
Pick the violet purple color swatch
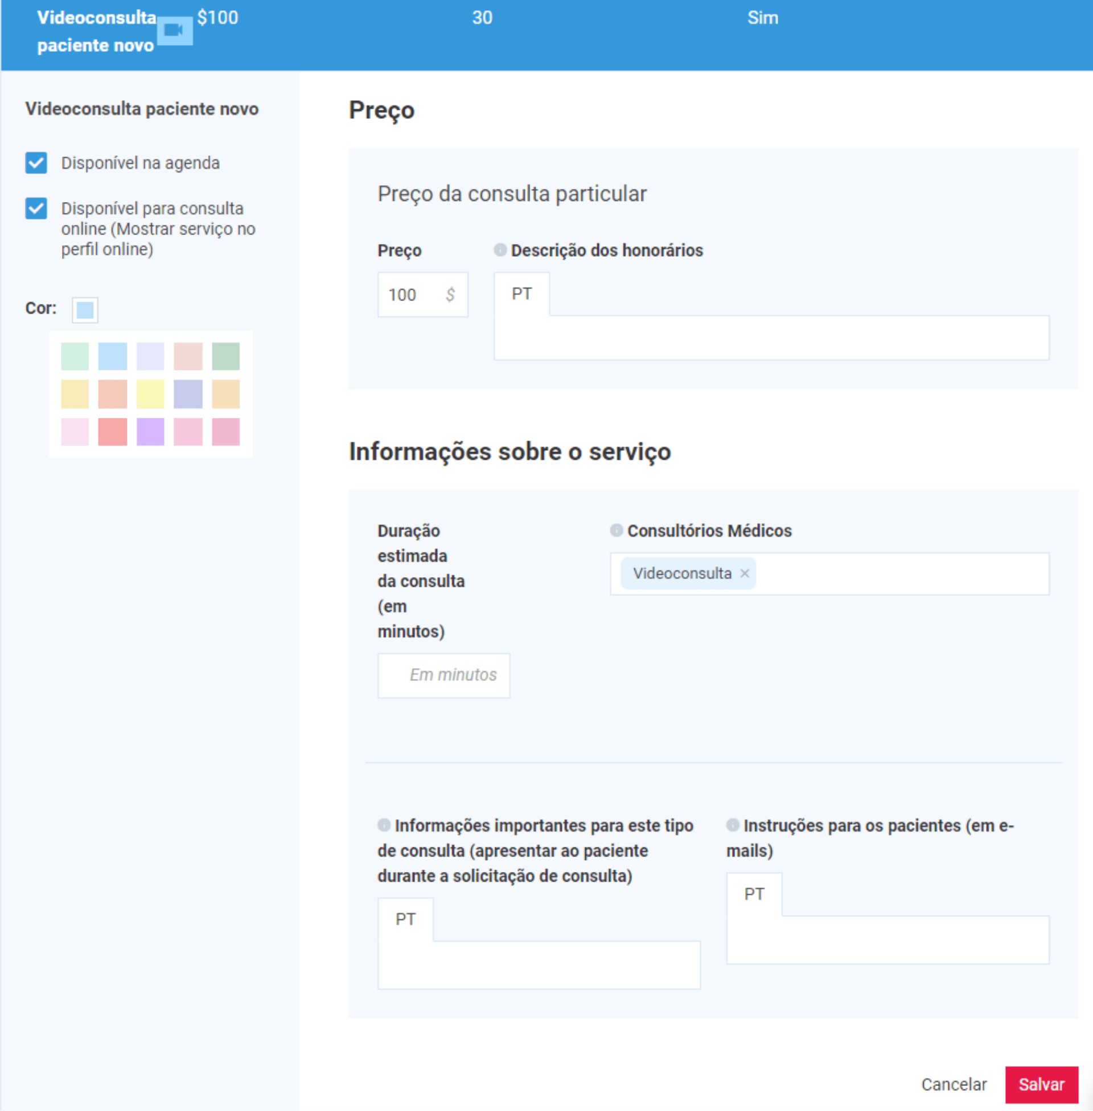[x=150, y=431]
